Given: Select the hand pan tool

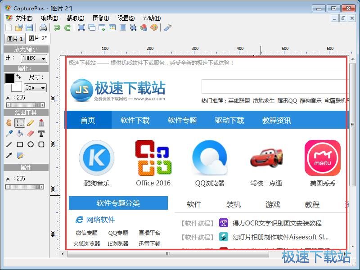Looking at the screenshot, I should point(9,122).
